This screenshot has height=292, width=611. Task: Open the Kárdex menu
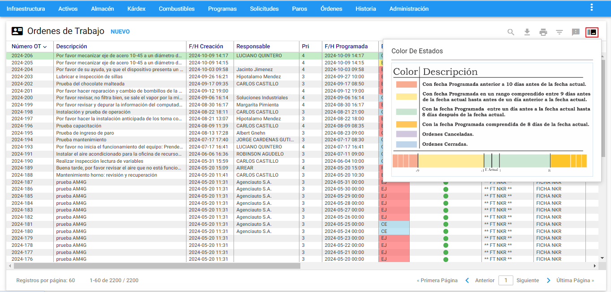[136, 8]
